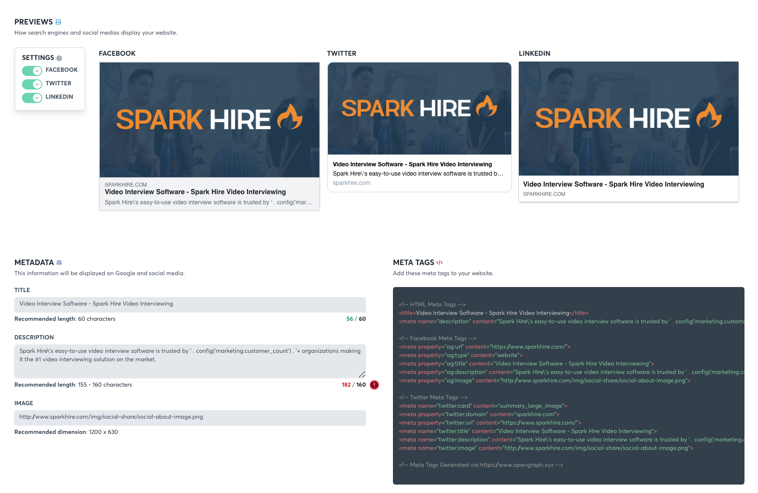Click the sliders icon next to METADATA
Viewport: 758px width, 493px height.
click(59, 262)
